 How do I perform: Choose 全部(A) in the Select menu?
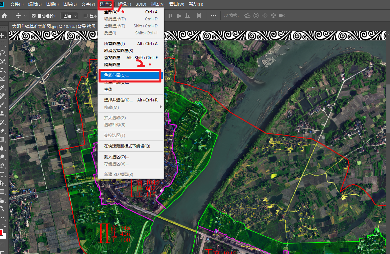pos(131,12)
